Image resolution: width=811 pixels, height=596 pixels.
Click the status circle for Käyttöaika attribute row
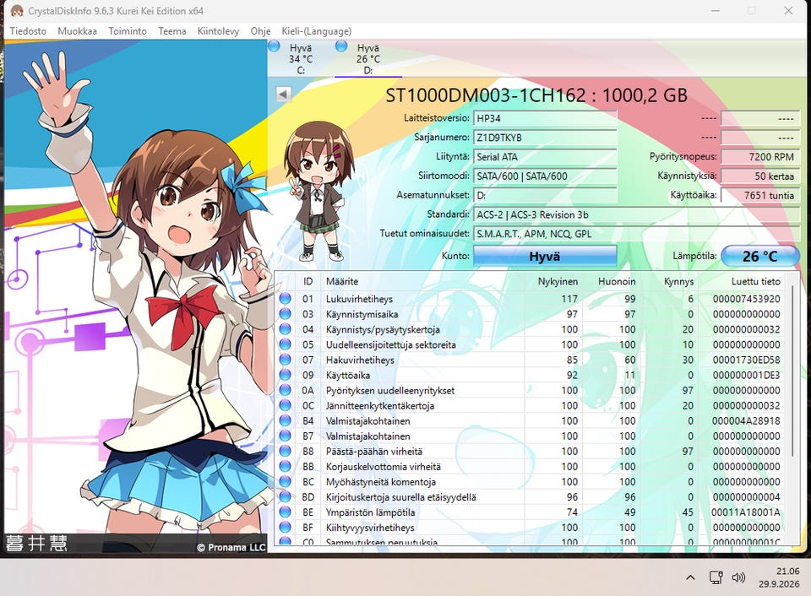pyautogui.click(x=285, y=375)
